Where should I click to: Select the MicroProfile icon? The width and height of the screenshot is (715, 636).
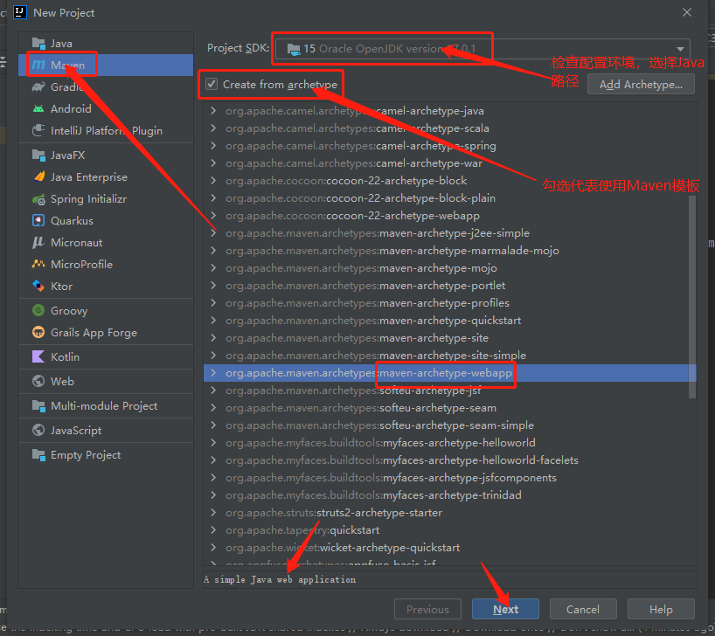click(38, 264)
